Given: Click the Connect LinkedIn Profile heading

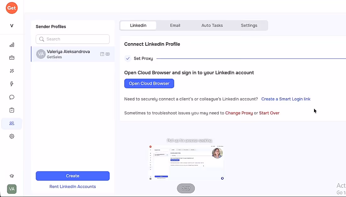Looking at the screenshot, I should click(152, 44).
